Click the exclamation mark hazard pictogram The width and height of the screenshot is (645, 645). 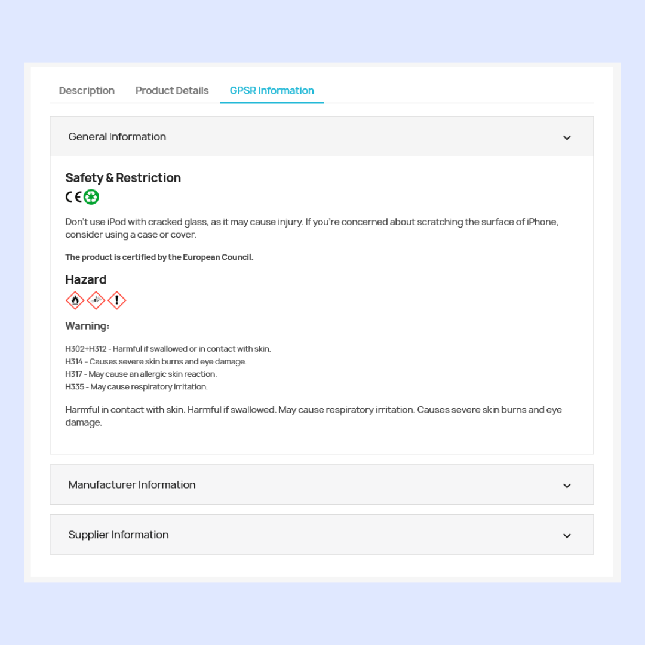coord(117,300)
